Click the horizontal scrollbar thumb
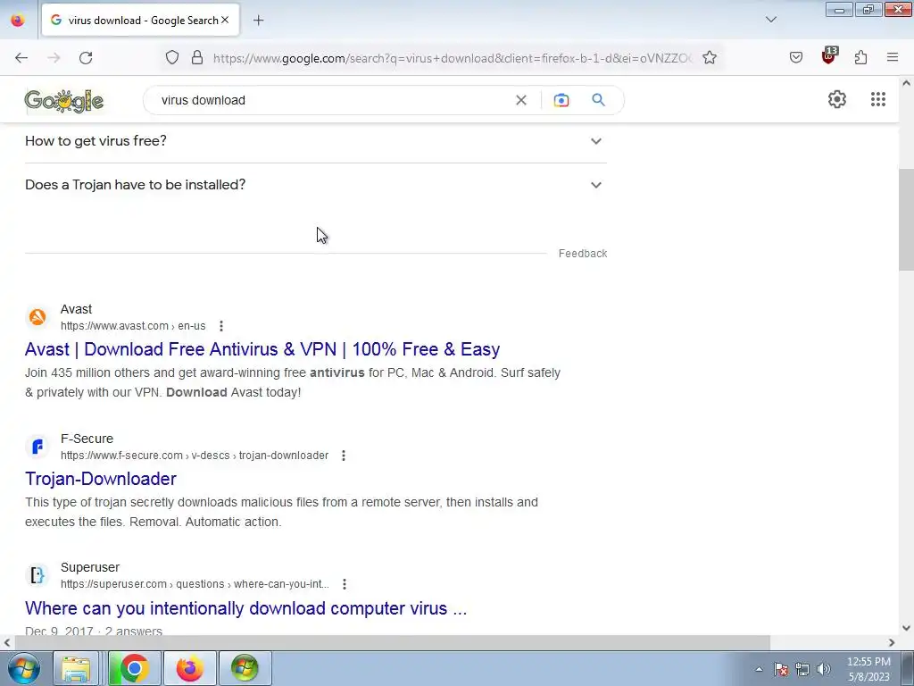 pyautogui.click(x=392, y=643)
